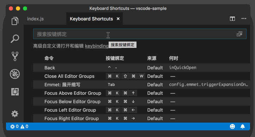The image size is (255, 137).
Task: Click Default source in Focus Right row
Action: click(155, 118)
